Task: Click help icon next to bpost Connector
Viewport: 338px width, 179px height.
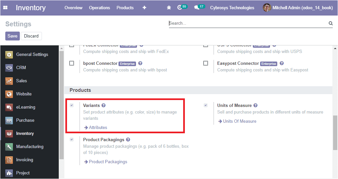Action: [x=140, y=63]
